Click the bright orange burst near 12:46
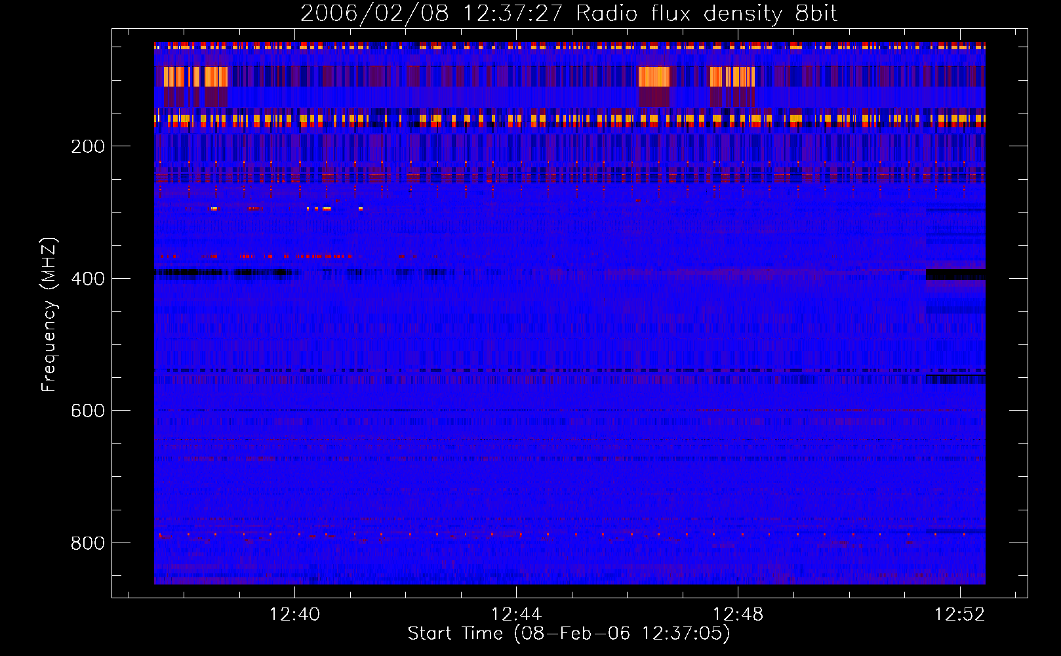Image resolution: width=1061 pixels, height=656 pixels. pos(654,77)
